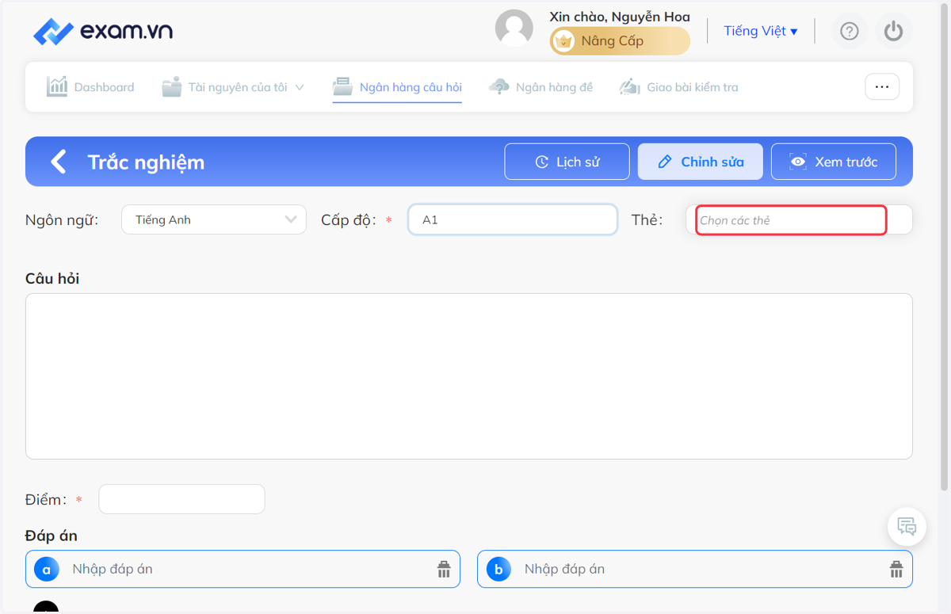Select Ngân hàng câu hỏi tab
Screen dimensions: 951x614
click(397, 87)
